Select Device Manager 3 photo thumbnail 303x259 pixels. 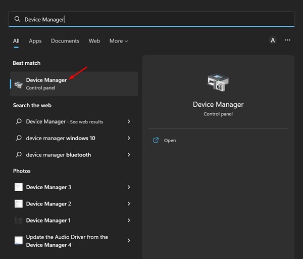[19, 187]
